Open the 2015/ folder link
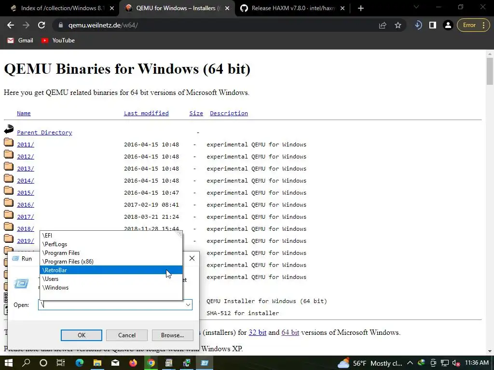 [x=26, y=193]
